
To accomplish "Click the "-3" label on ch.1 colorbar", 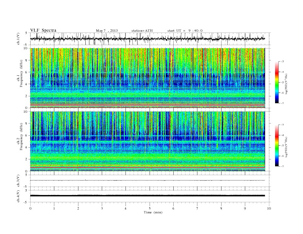I will pos(282,62).
